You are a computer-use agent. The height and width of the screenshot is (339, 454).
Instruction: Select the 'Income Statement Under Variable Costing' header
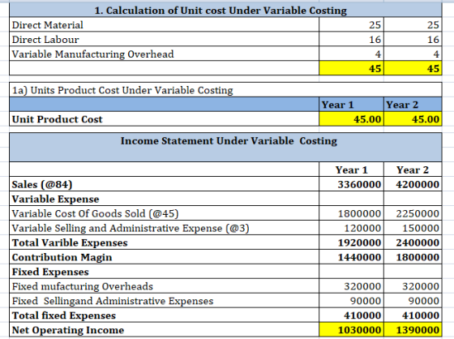coord(225,147)
